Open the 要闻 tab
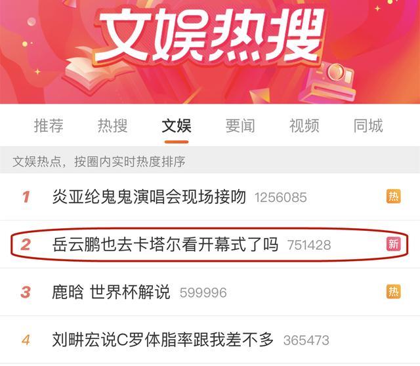Viewport: 420px width, 366px height. click(x=240, y=125)
